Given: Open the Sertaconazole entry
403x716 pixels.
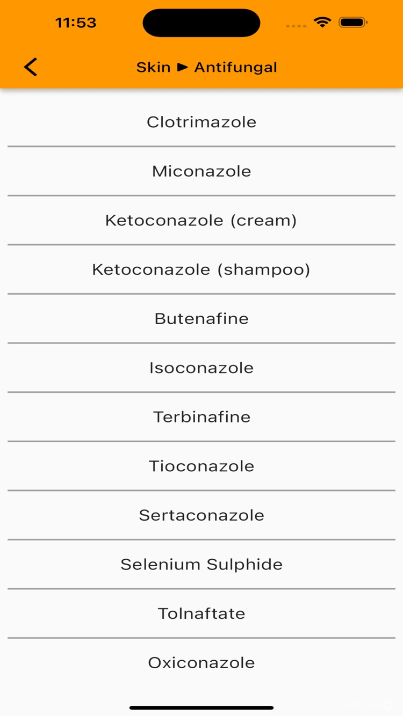Looking at the screenshot, I should (201, 515).
